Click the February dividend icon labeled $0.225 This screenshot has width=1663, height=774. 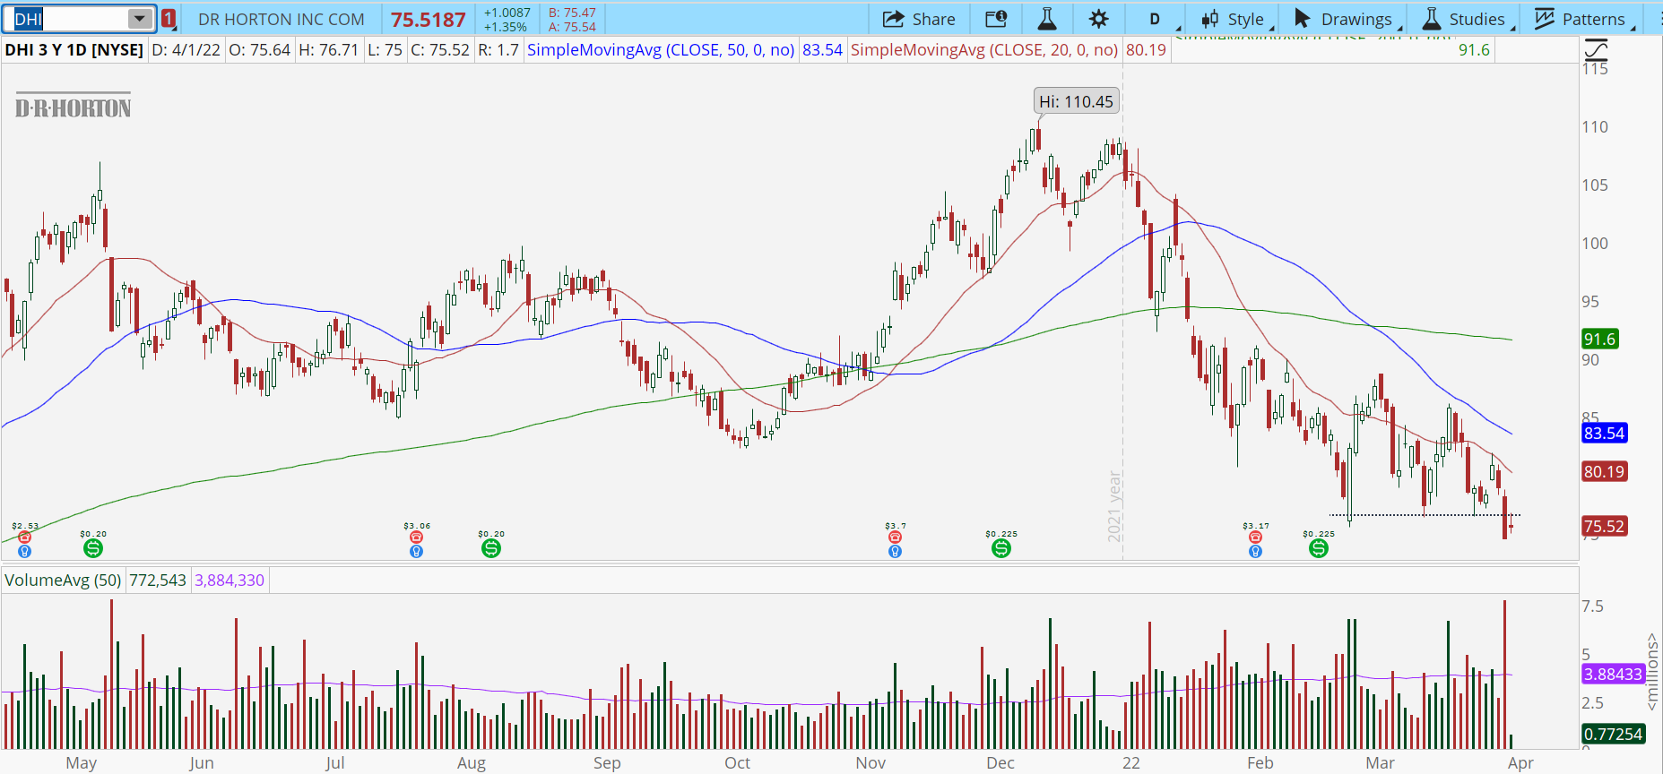pyautogui.click(x=1319, y=547)
